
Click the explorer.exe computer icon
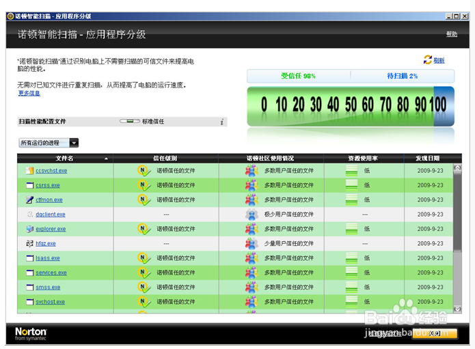click(x=29, y=229)
